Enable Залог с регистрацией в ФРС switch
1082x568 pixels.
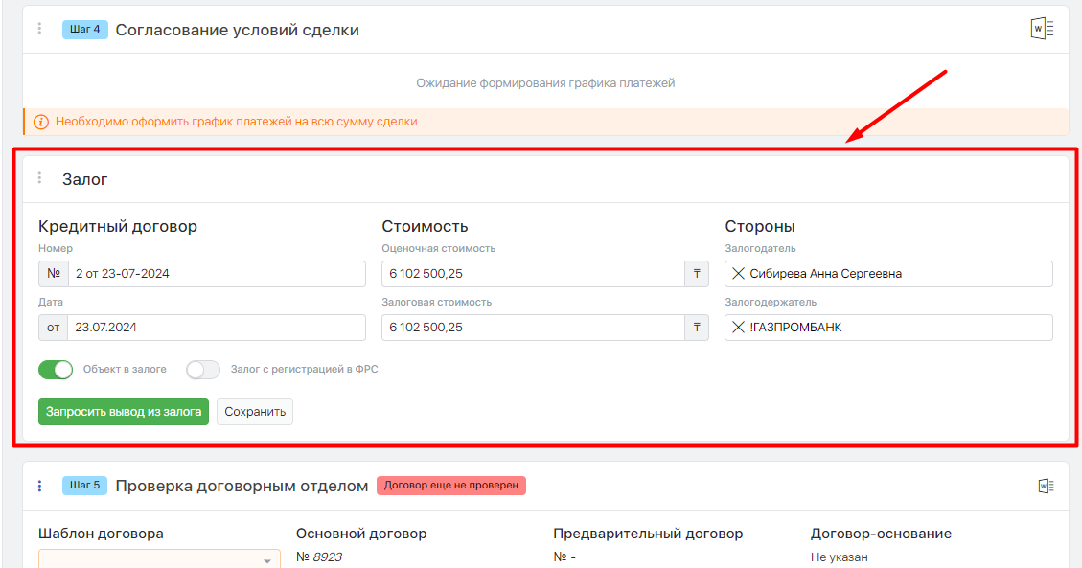[203, 370]
